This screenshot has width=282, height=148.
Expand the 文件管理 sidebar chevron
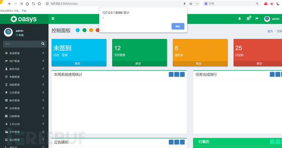pos(43,132)
